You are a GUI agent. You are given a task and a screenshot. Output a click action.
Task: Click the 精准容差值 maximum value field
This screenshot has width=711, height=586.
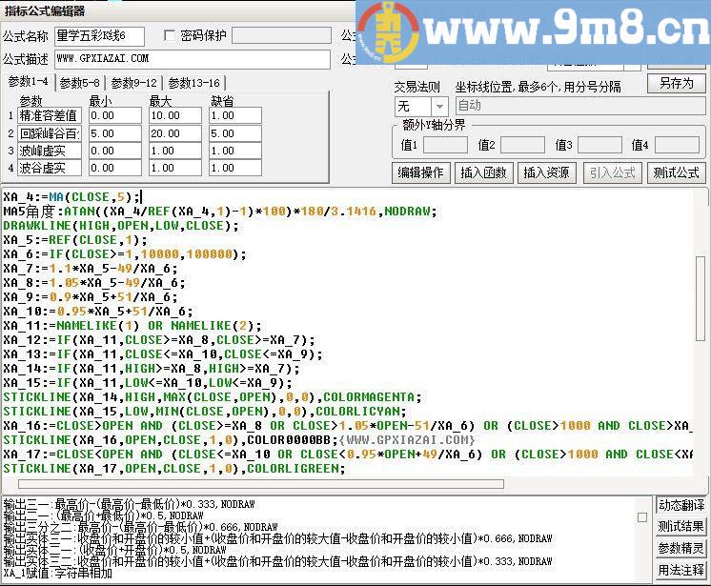pos(175,115)
